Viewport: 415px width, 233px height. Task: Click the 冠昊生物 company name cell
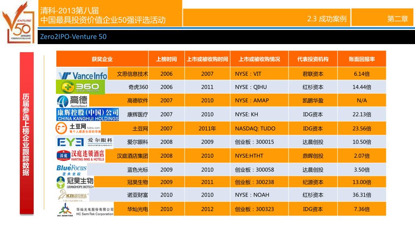(137, 182)
